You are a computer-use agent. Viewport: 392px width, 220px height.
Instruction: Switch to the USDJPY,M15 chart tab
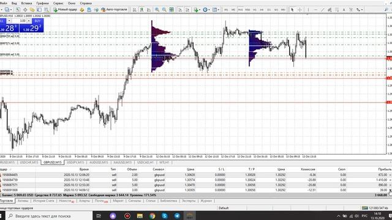75,163
